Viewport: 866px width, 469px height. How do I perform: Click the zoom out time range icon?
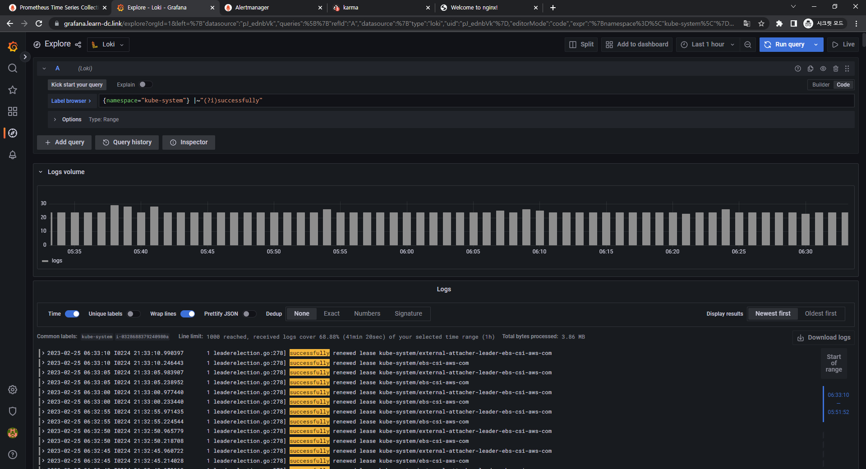pos(748,45)
